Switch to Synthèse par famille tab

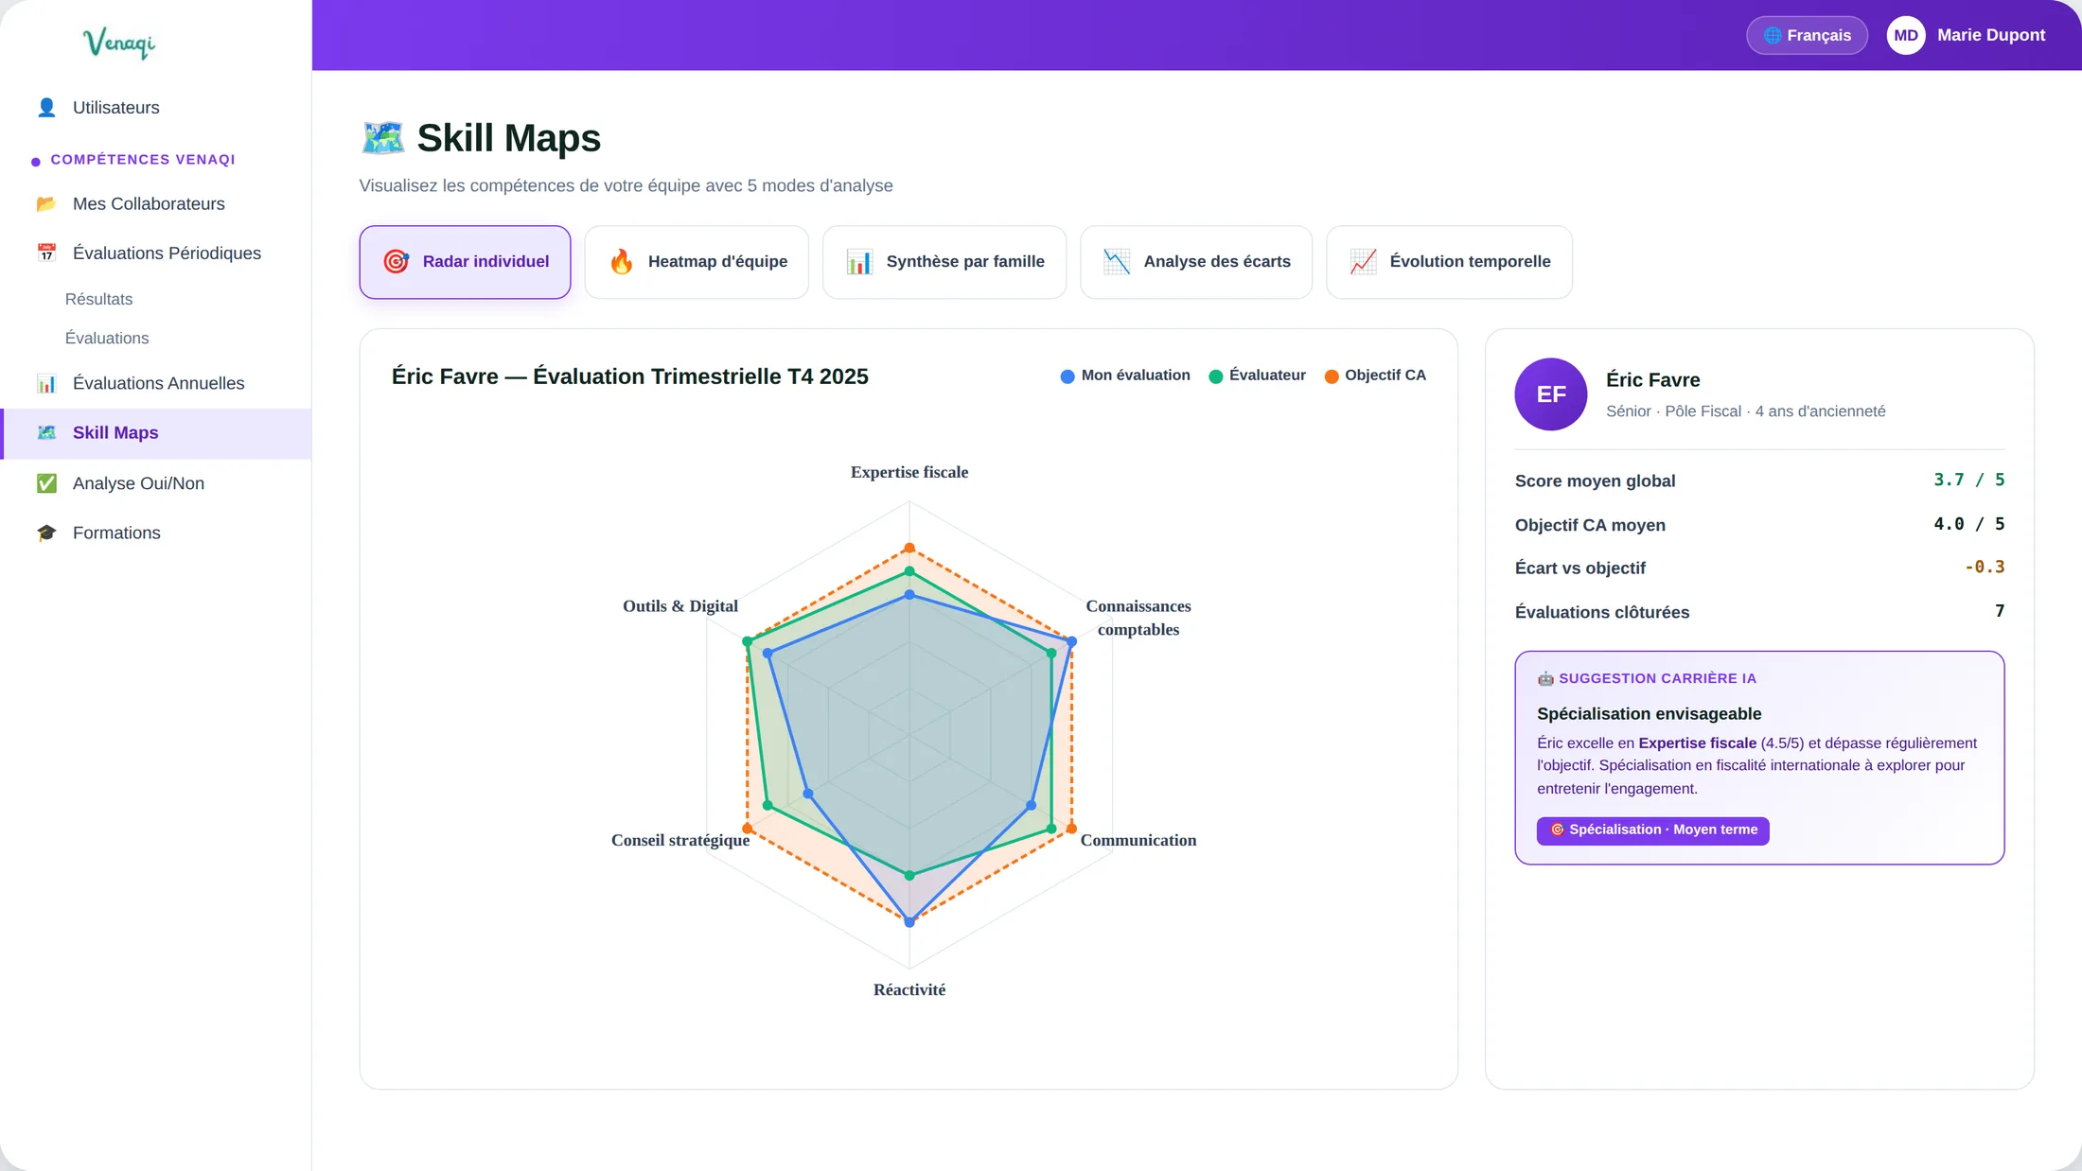944,262
